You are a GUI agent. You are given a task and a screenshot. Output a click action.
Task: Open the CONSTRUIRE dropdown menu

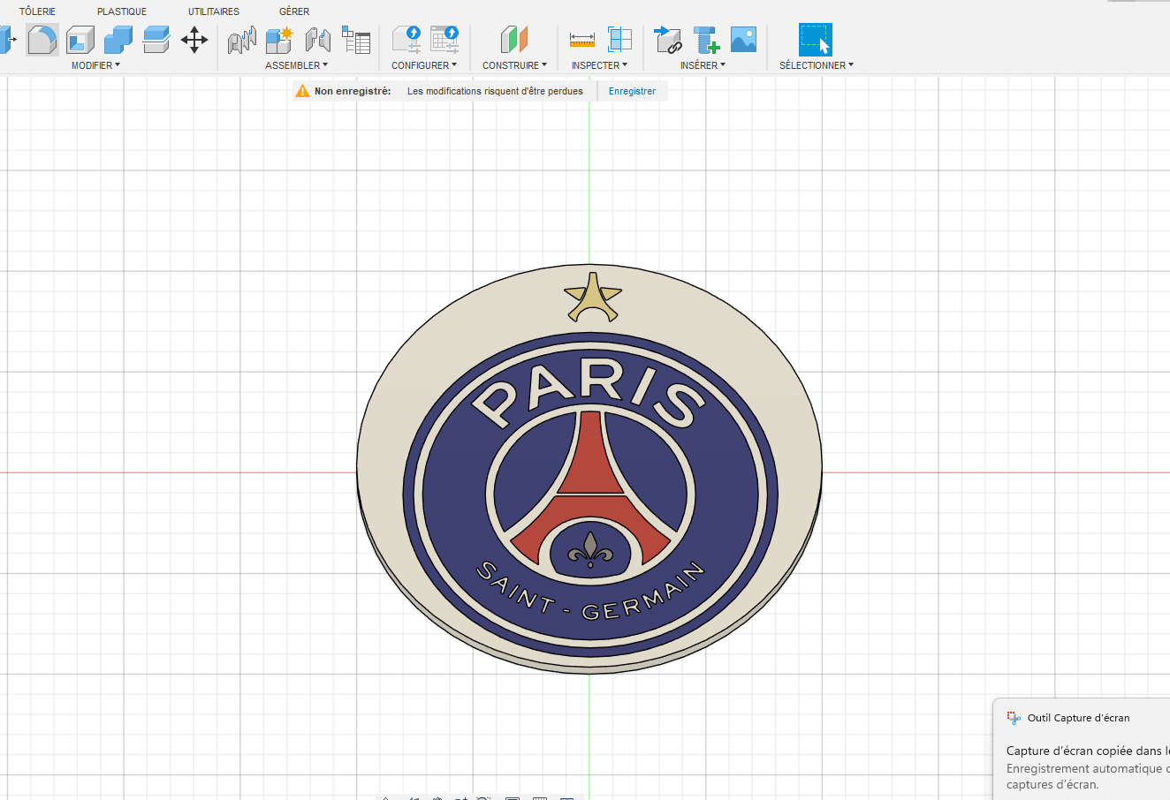pos(514,65)
